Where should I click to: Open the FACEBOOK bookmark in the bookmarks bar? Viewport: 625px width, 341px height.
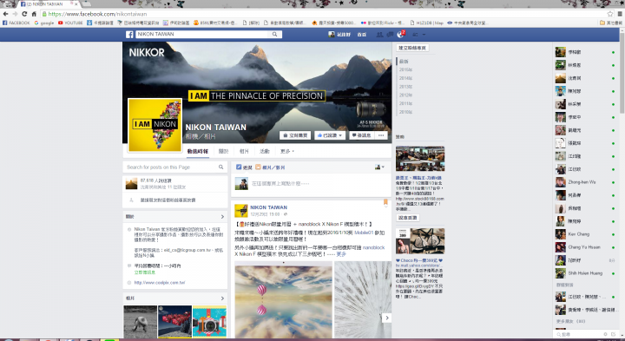click(16, 23)
